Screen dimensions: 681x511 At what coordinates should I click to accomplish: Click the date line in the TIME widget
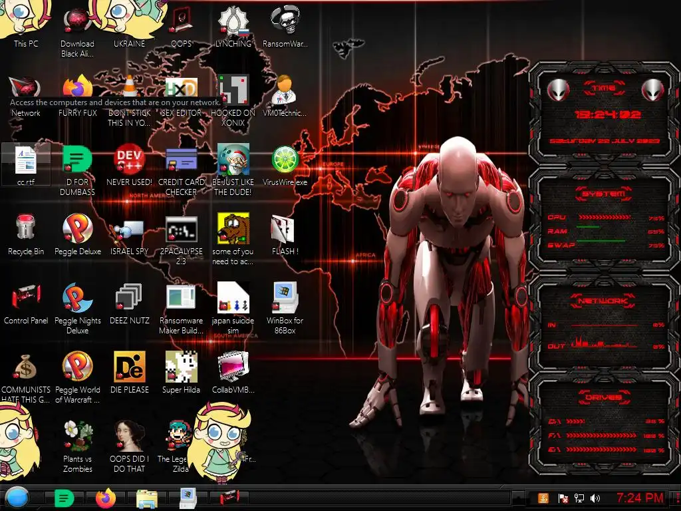tap(605, 141)
